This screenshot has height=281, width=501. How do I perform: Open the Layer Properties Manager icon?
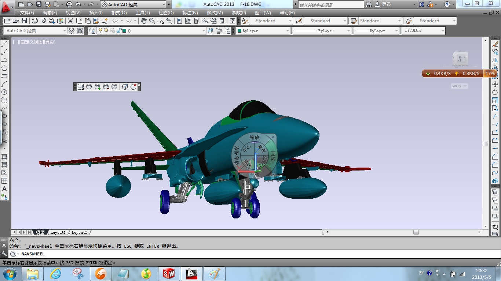coord(92,31)
